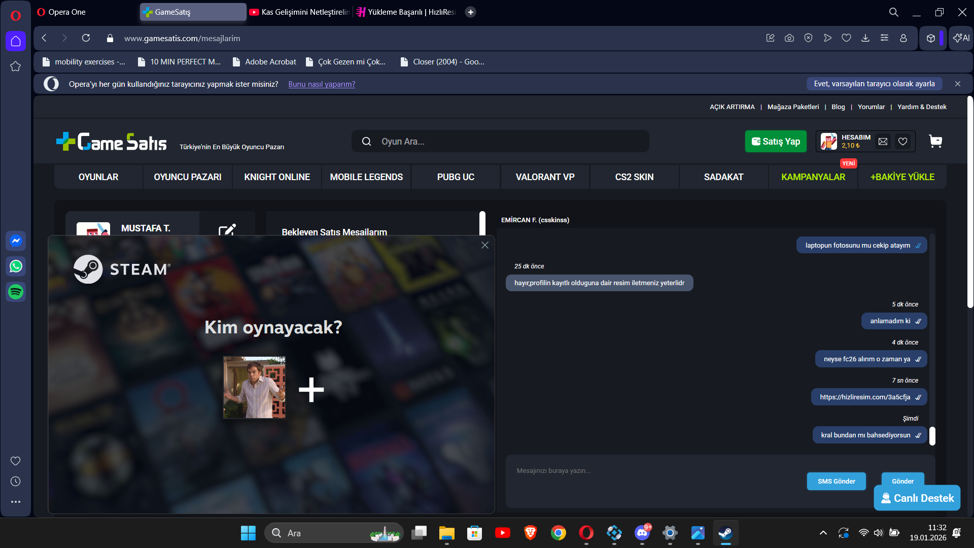974x548 pixels.
Task: Open KNIGHT ONLINE category
Action: pos(277,177)
